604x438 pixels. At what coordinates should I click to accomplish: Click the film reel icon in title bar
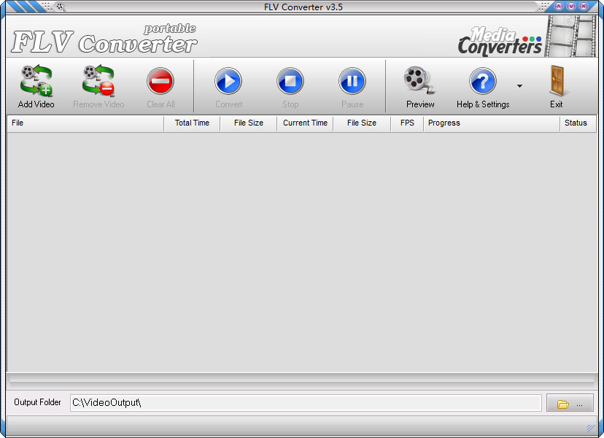[x=61, y=6]
